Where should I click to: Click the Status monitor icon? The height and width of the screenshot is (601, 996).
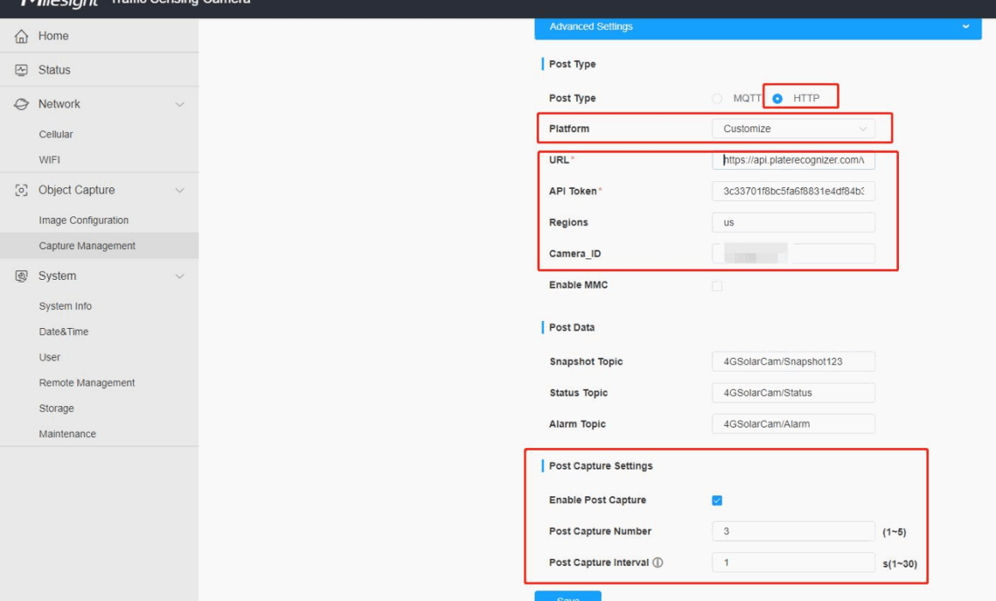pos(21,70)
